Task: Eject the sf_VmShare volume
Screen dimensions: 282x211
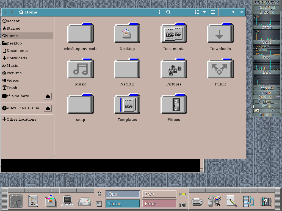Action: (x=48, y=96)
